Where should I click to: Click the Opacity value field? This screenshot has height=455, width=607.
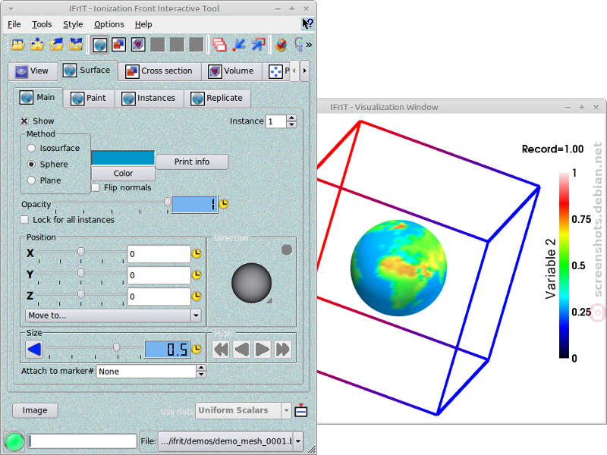coord(194,204)
